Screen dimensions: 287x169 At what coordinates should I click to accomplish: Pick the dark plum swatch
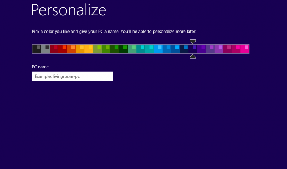pyautogui.click(x=227, y=49)
